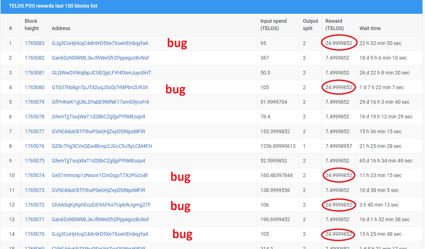Click the TELOS POS rewards list title

[x=53, y=6]
